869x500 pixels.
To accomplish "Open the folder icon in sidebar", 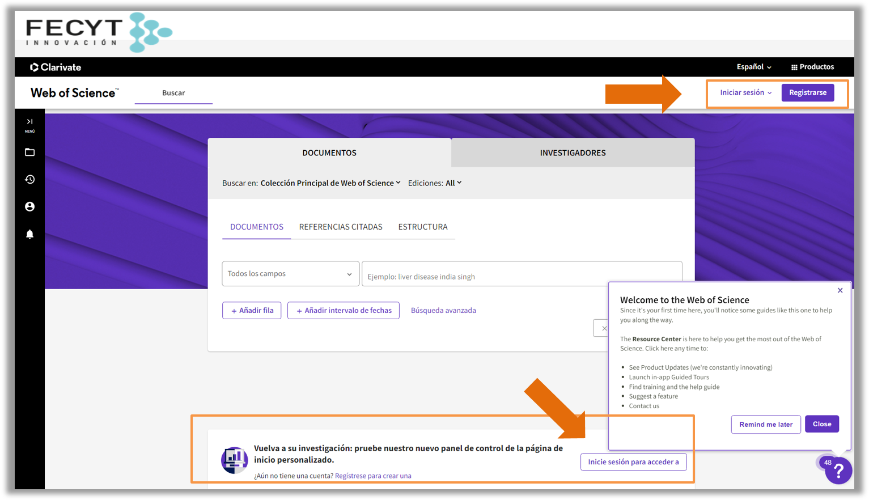I will click(29, 152).
